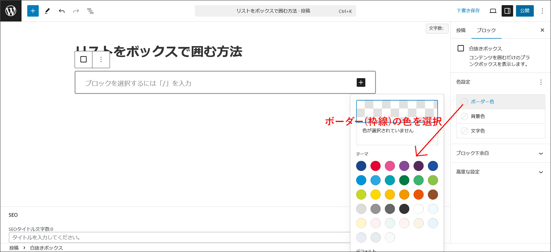551x252 pixels.
Task: Open the WordPress logo menu
Action: pyautogui.click(x=11, y=11)
